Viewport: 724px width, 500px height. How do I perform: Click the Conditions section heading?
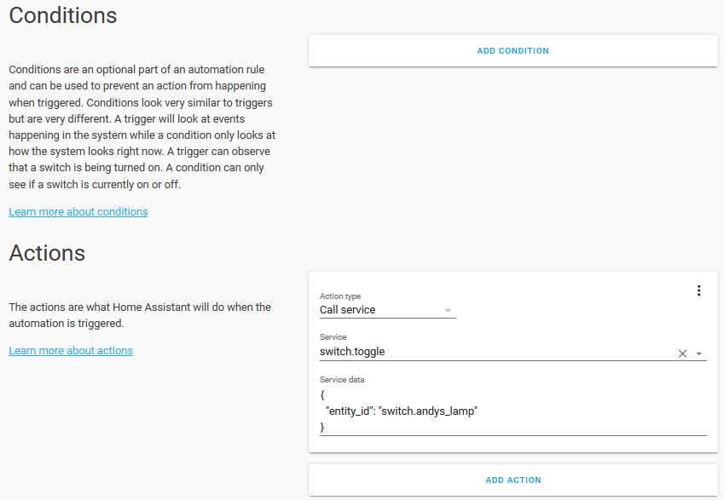63,15
